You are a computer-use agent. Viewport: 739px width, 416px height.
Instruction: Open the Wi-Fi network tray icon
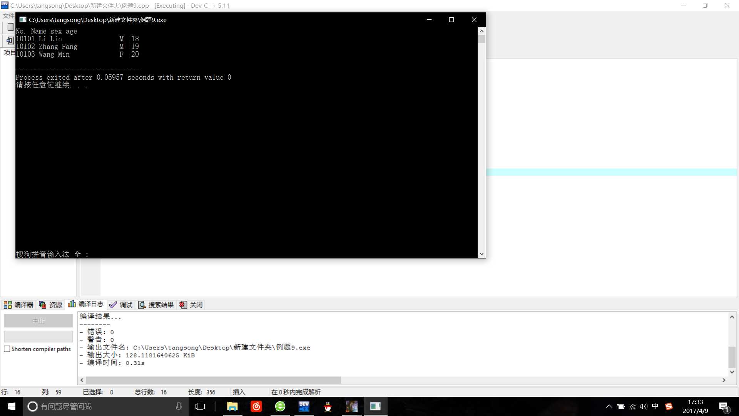[632, 406]
